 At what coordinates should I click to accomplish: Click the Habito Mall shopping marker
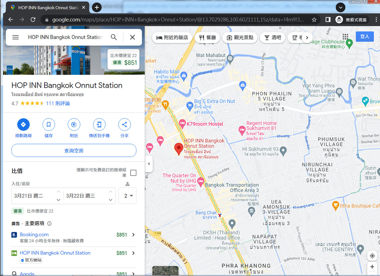click(x=184, y=76)
